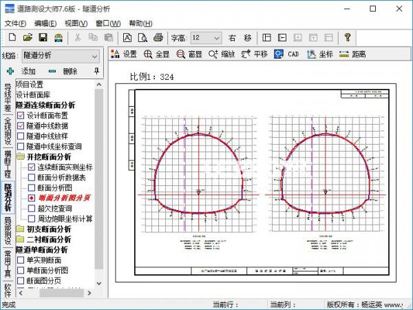The width and height of the screenshot is (413, 310).
Task: Click the CAD export tool
Action: tap(286, 54)
